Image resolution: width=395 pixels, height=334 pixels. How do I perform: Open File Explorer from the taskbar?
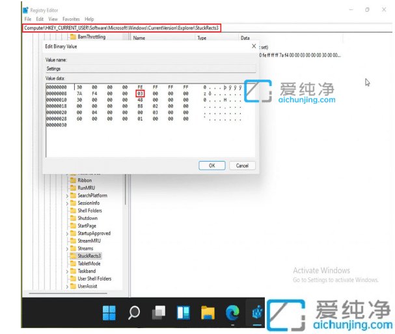(x=208, y=312)
